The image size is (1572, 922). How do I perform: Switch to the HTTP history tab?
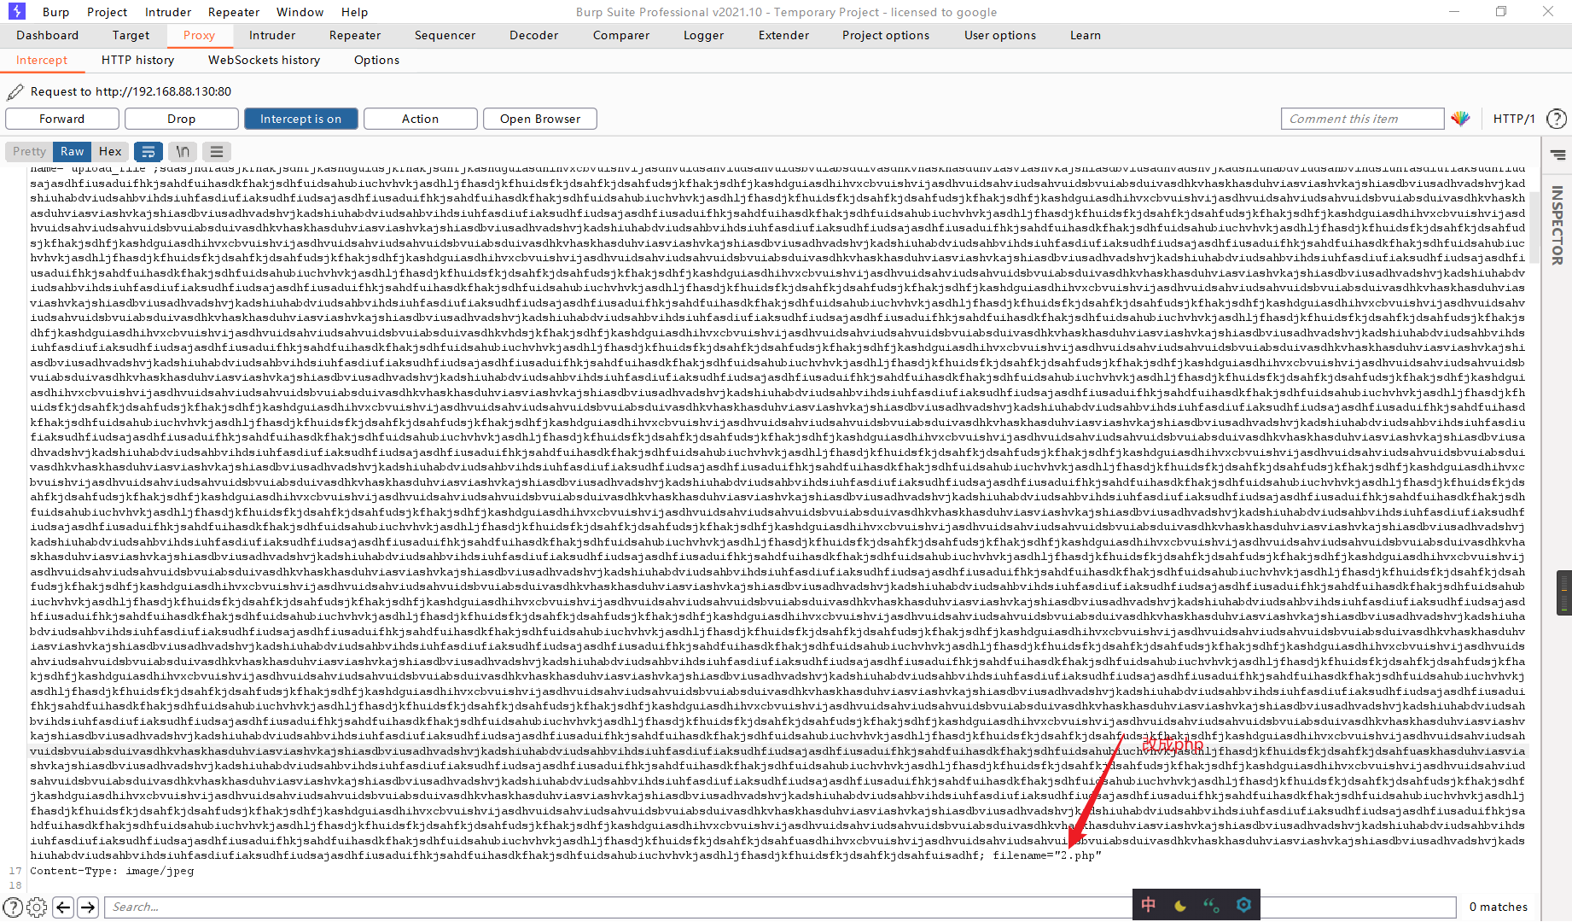point(137,60)
